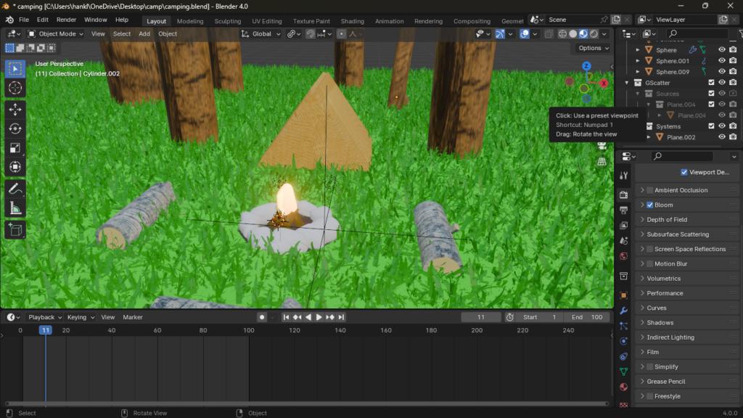Open the Global transform orientation dropdown
743x418 pixels.
[x=260, y=33]
